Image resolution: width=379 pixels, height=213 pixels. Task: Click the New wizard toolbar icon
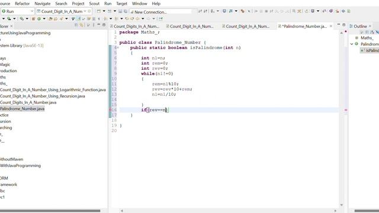(99, 11)
